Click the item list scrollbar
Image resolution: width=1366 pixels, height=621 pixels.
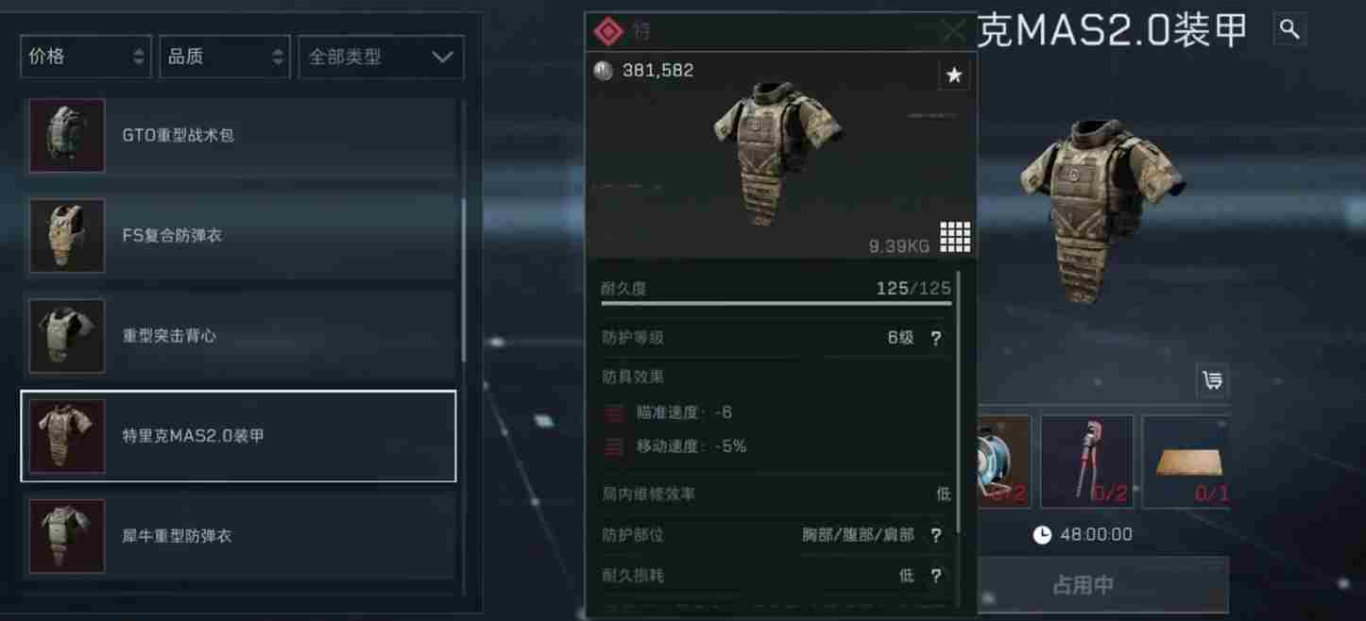click(x=463, y=279)
